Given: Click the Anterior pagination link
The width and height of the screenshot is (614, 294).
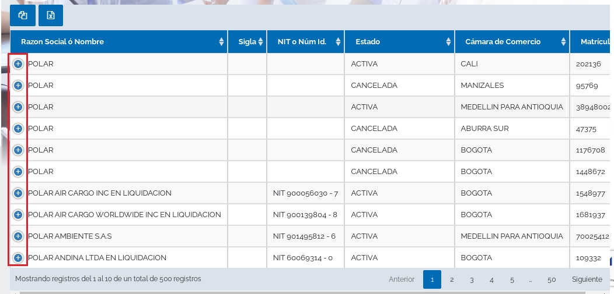Looking at the screenshot, I should (x=402, y=279).
